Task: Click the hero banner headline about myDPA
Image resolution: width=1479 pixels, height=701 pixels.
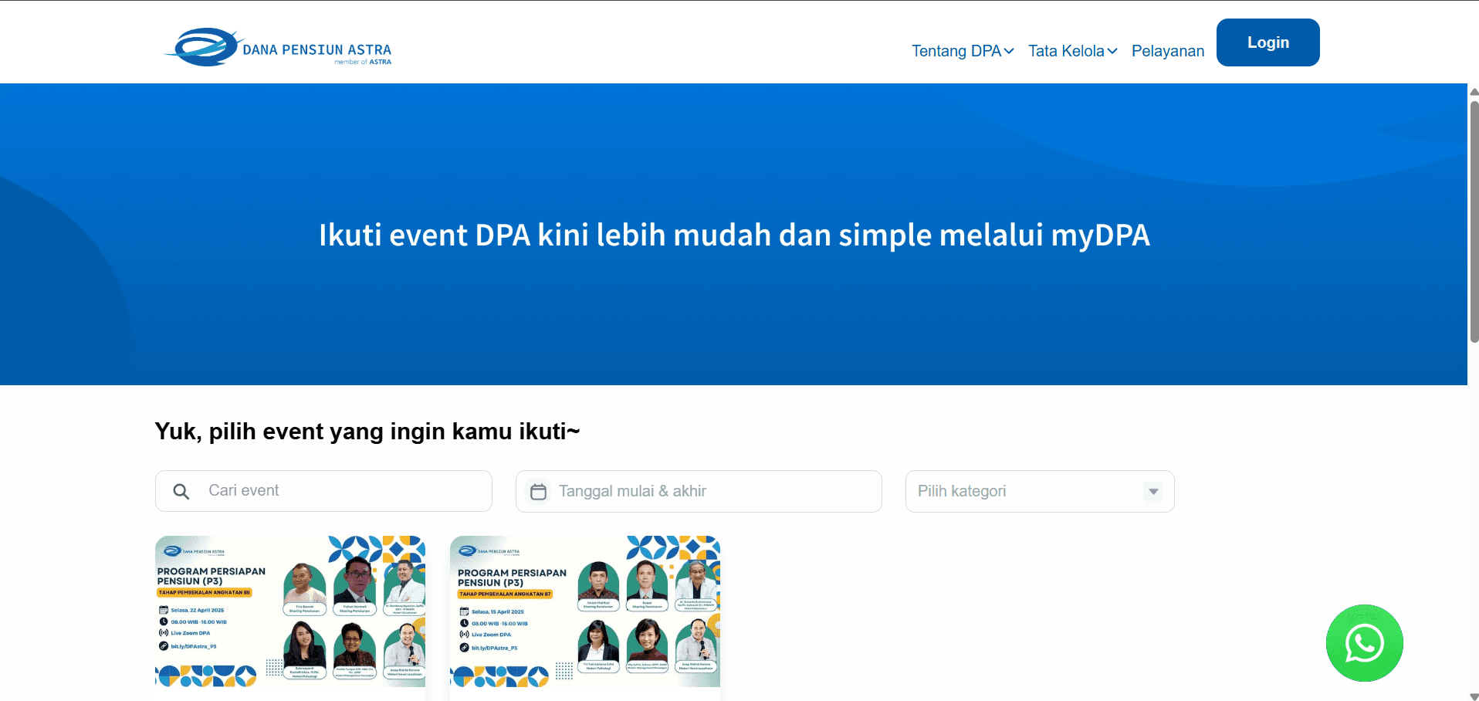Action: coord(734,235)
